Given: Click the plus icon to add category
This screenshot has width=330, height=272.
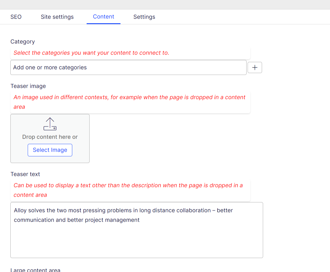Looking at the screenshot, I should click(255, 68).
